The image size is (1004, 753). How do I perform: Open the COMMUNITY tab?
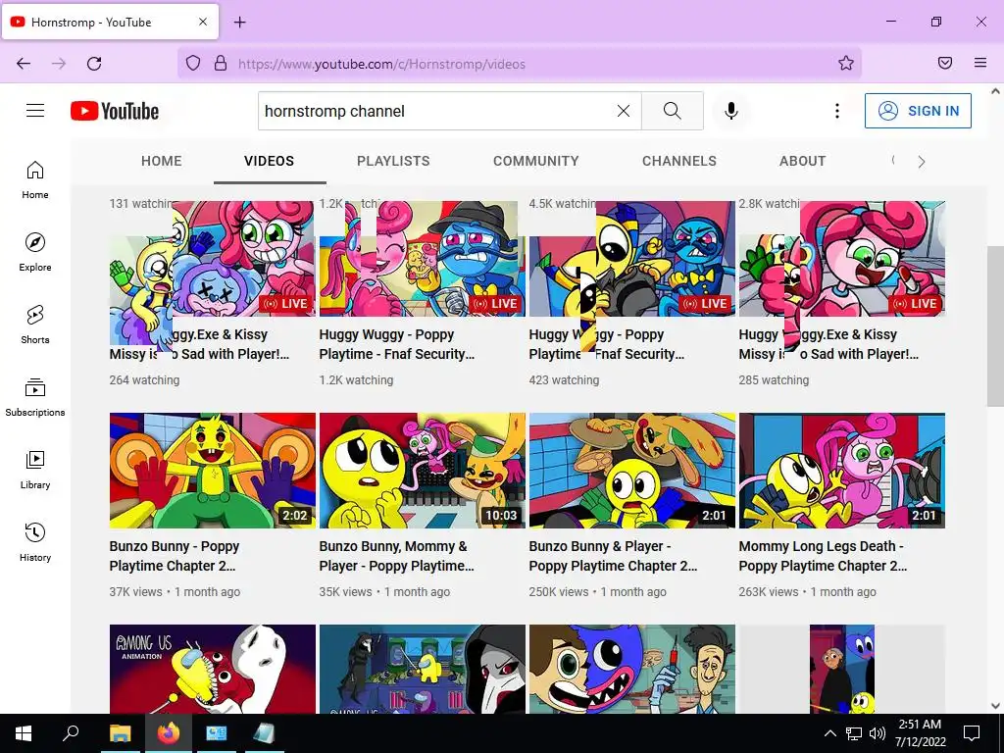(536, 162)
